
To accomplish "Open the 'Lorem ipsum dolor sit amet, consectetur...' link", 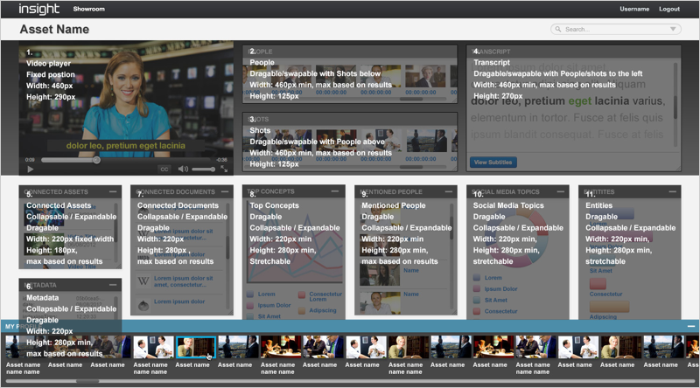I will pos(184,281).
